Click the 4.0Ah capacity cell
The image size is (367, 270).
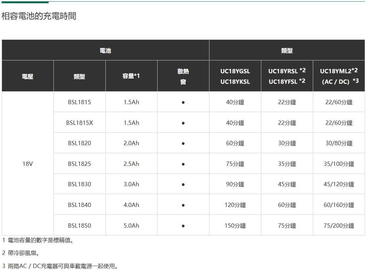click(x=131, y=205)
